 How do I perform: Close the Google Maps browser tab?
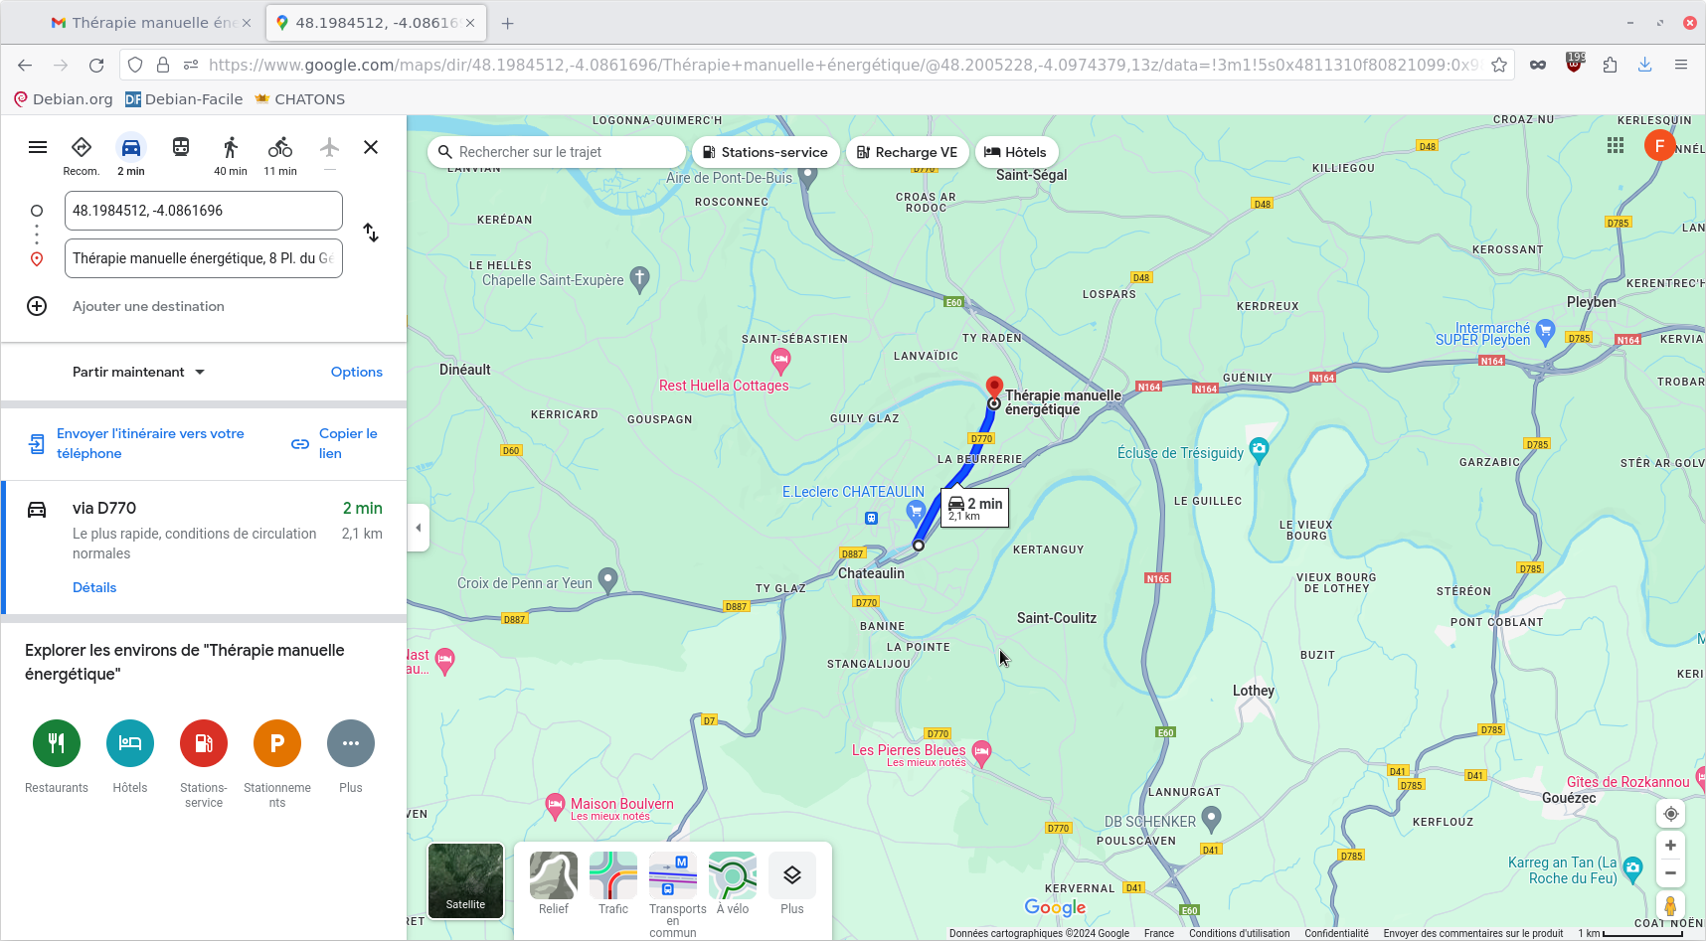point(470,23)
